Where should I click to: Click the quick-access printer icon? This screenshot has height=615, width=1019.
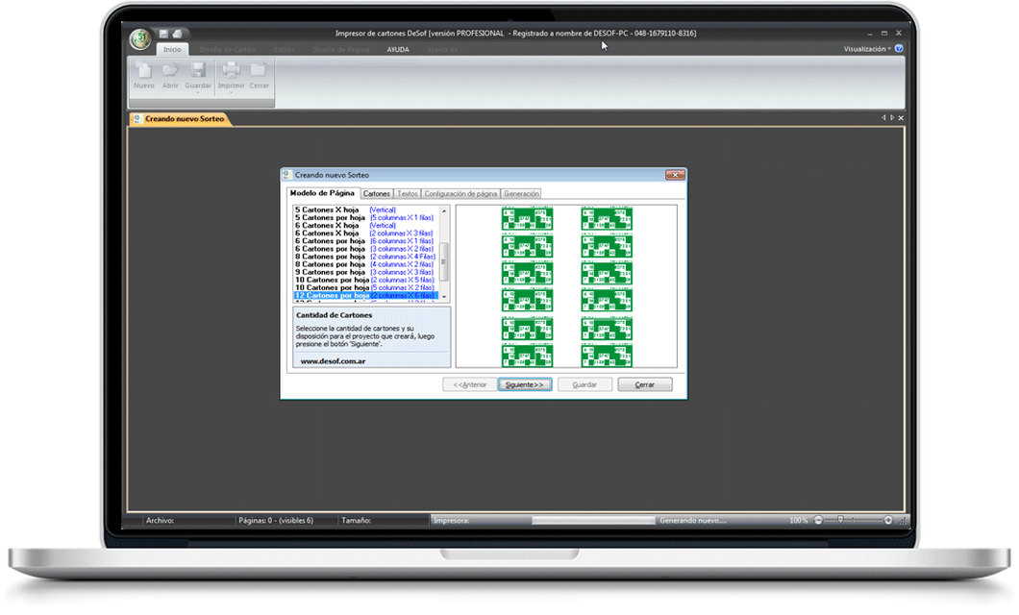178,34
